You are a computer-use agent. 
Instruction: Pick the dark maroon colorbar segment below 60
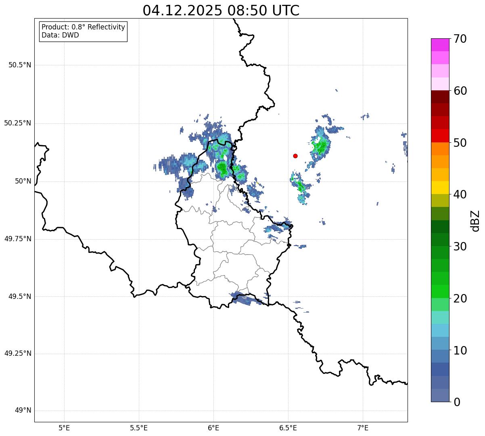coord(440,97)
